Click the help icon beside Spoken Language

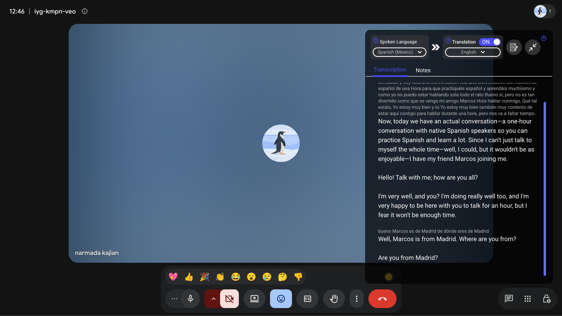pyautogui.click(x=376, y=41)
